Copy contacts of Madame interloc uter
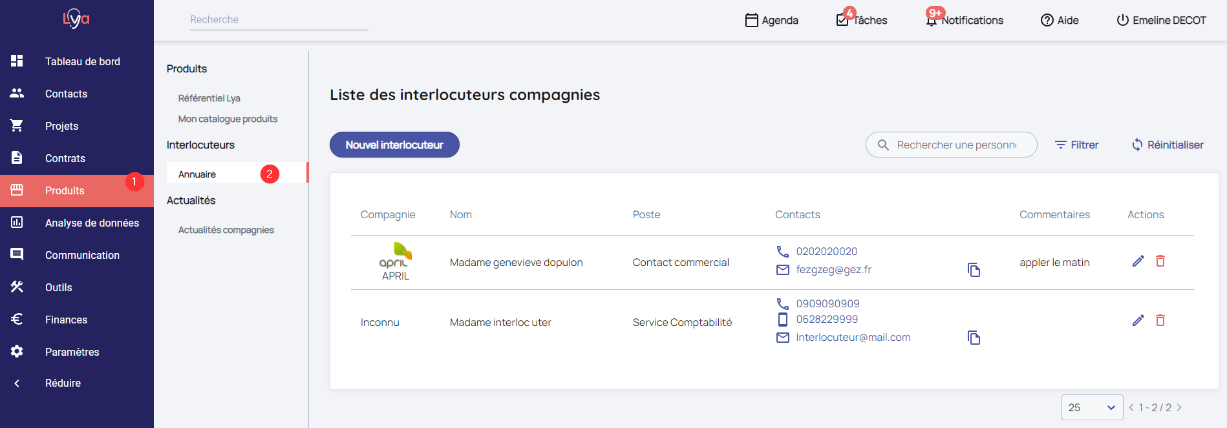1227x428 pixels. [x=974, y=338]
